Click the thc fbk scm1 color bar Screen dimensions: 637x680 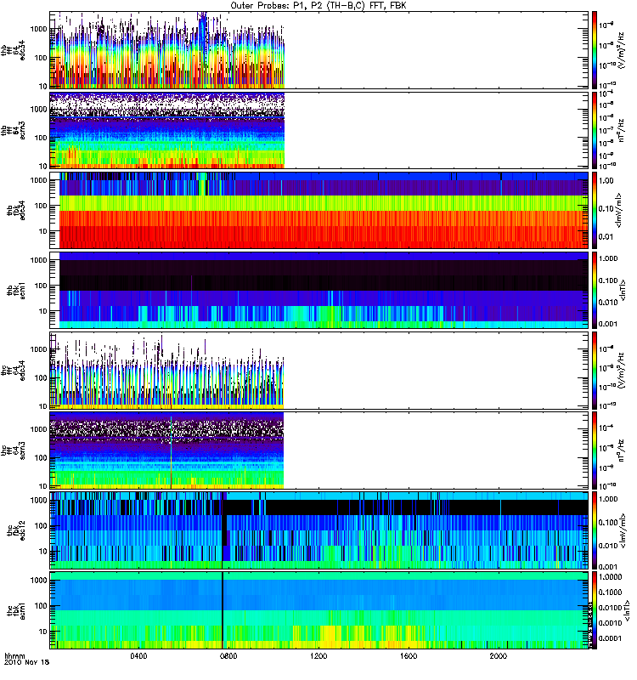coord(595,611)
